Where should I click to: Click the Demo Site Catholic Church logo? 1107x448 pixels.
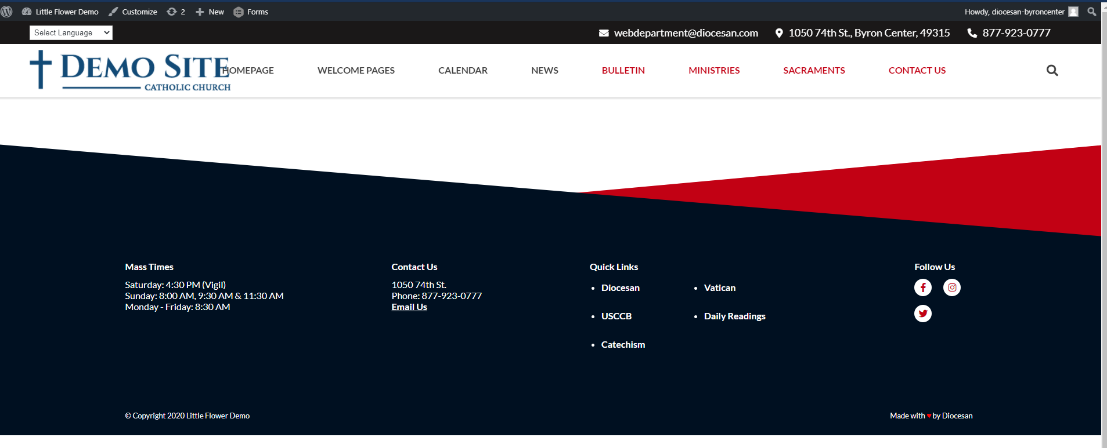pyautogui.click(x=131, y=71)
